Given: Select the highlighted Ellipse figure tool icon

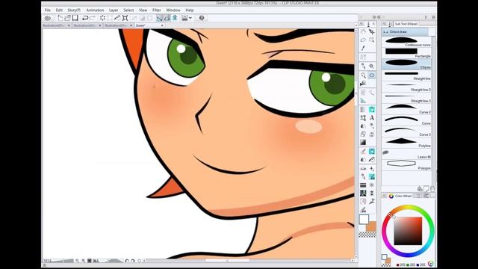Looking at the screenshot, I should click(372, 75).
